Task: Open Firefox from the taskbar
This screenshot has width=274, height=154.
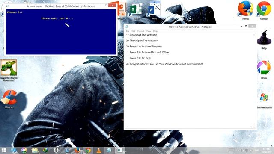Action: point(77,150)
